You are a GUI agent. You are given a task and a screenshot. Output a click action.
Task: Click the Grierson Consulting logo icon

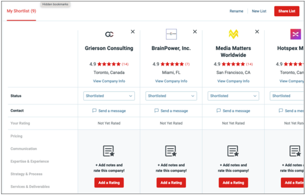(x=109, y=34)
